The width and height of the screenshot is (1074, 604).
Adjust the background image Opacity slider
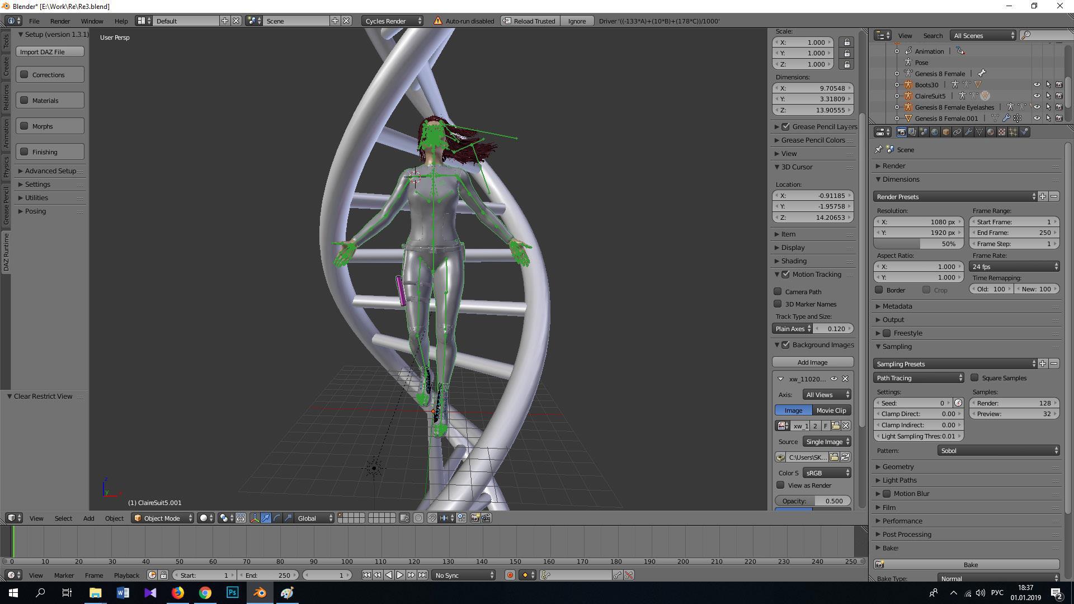point(812,501)
